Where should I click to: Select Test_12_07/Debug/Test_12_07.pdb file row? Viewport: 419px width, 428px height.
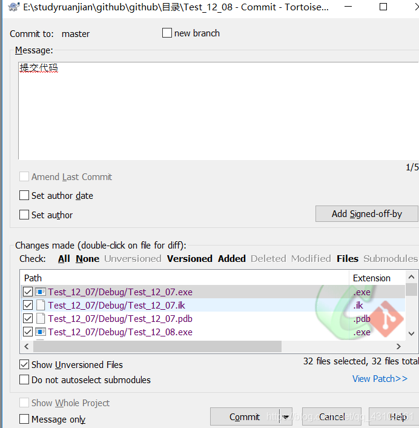tap(213, 318)
